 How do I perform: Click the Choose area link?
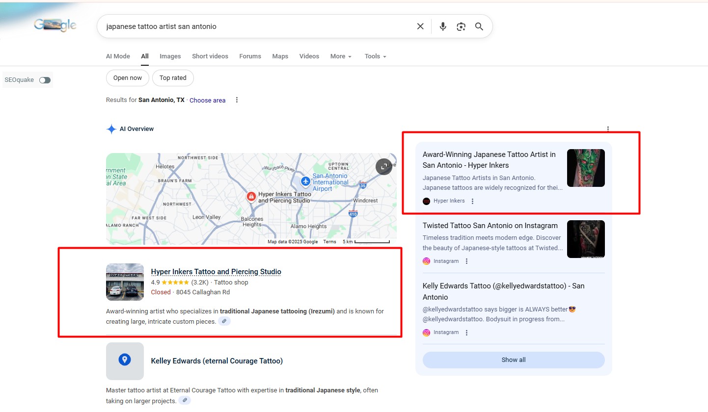pyautogui.click(x=207, y=100)
